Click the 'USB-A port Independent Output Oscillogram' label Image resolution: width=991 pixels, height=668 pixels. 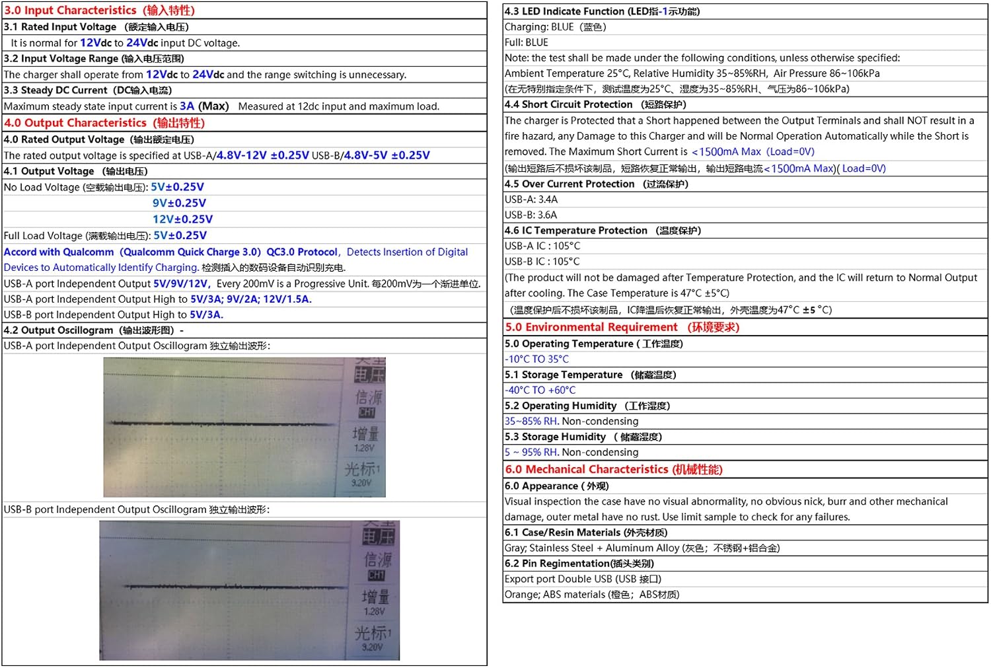click(x=137, y=346)
